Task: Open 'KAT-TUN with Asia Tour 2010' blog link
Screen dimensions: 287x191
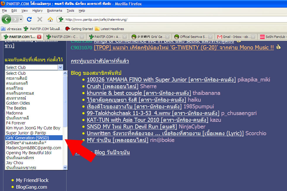Action: pos(147,120)
